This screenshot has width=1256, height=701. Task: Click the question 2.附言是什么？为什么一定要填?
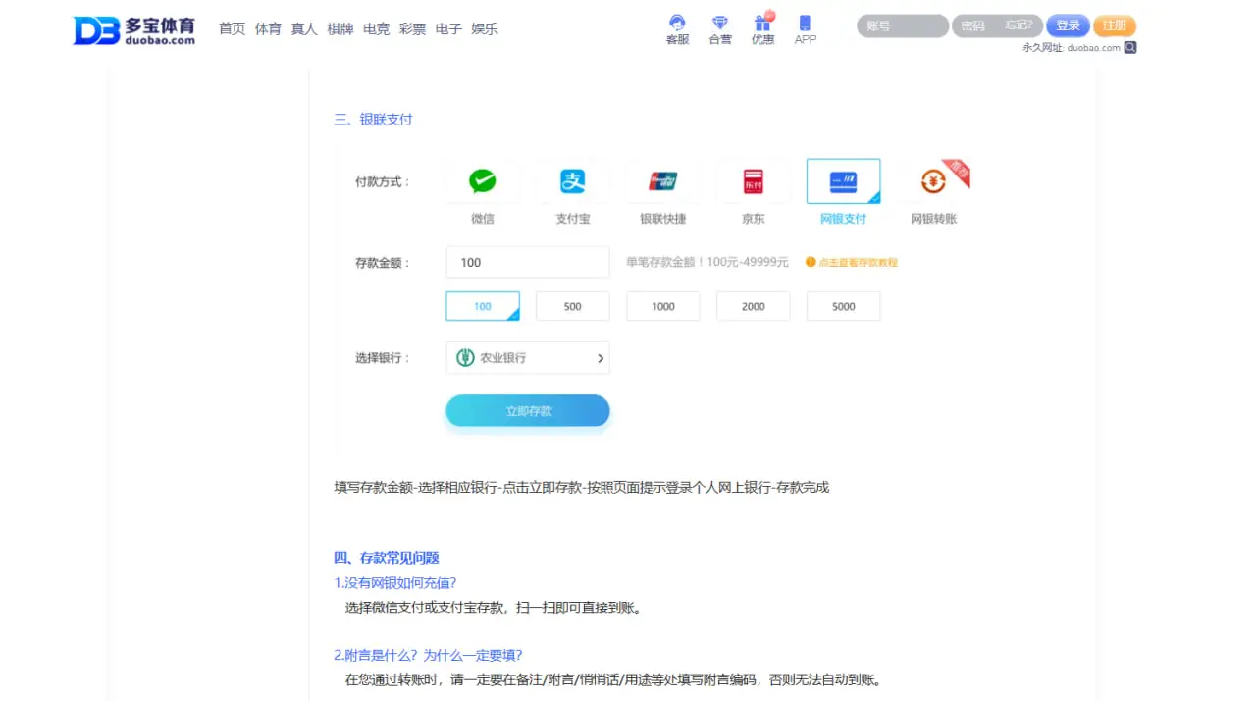point(428,655)
